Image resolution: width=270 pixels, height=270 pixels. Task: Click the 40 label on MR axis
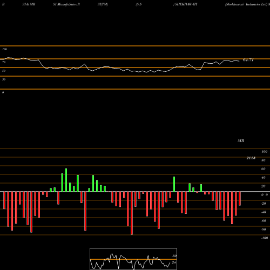[263, 178]
